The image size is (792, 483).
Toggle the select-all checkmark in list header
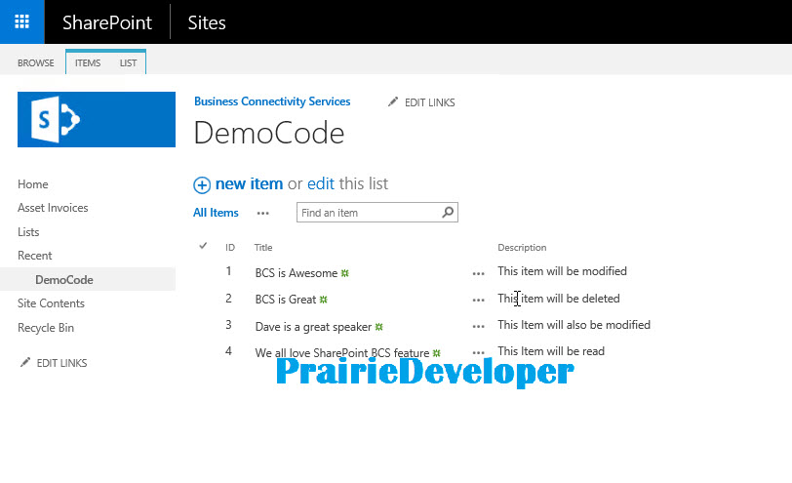203,246
